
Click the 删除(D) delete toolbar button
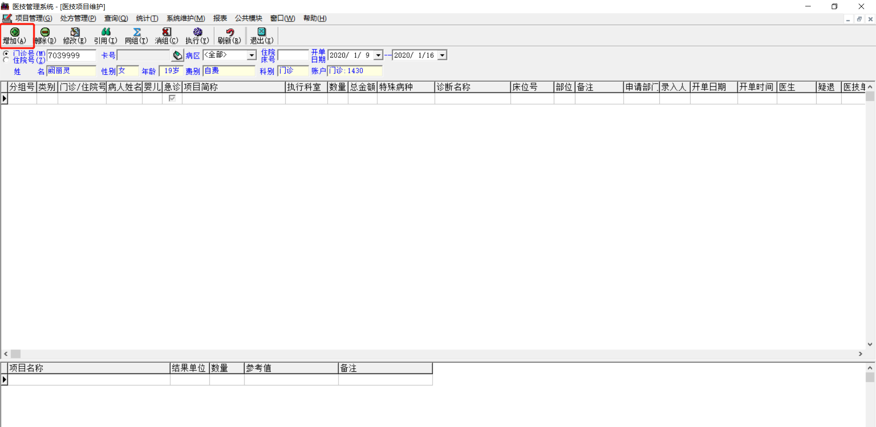click(x=45, y=36)
